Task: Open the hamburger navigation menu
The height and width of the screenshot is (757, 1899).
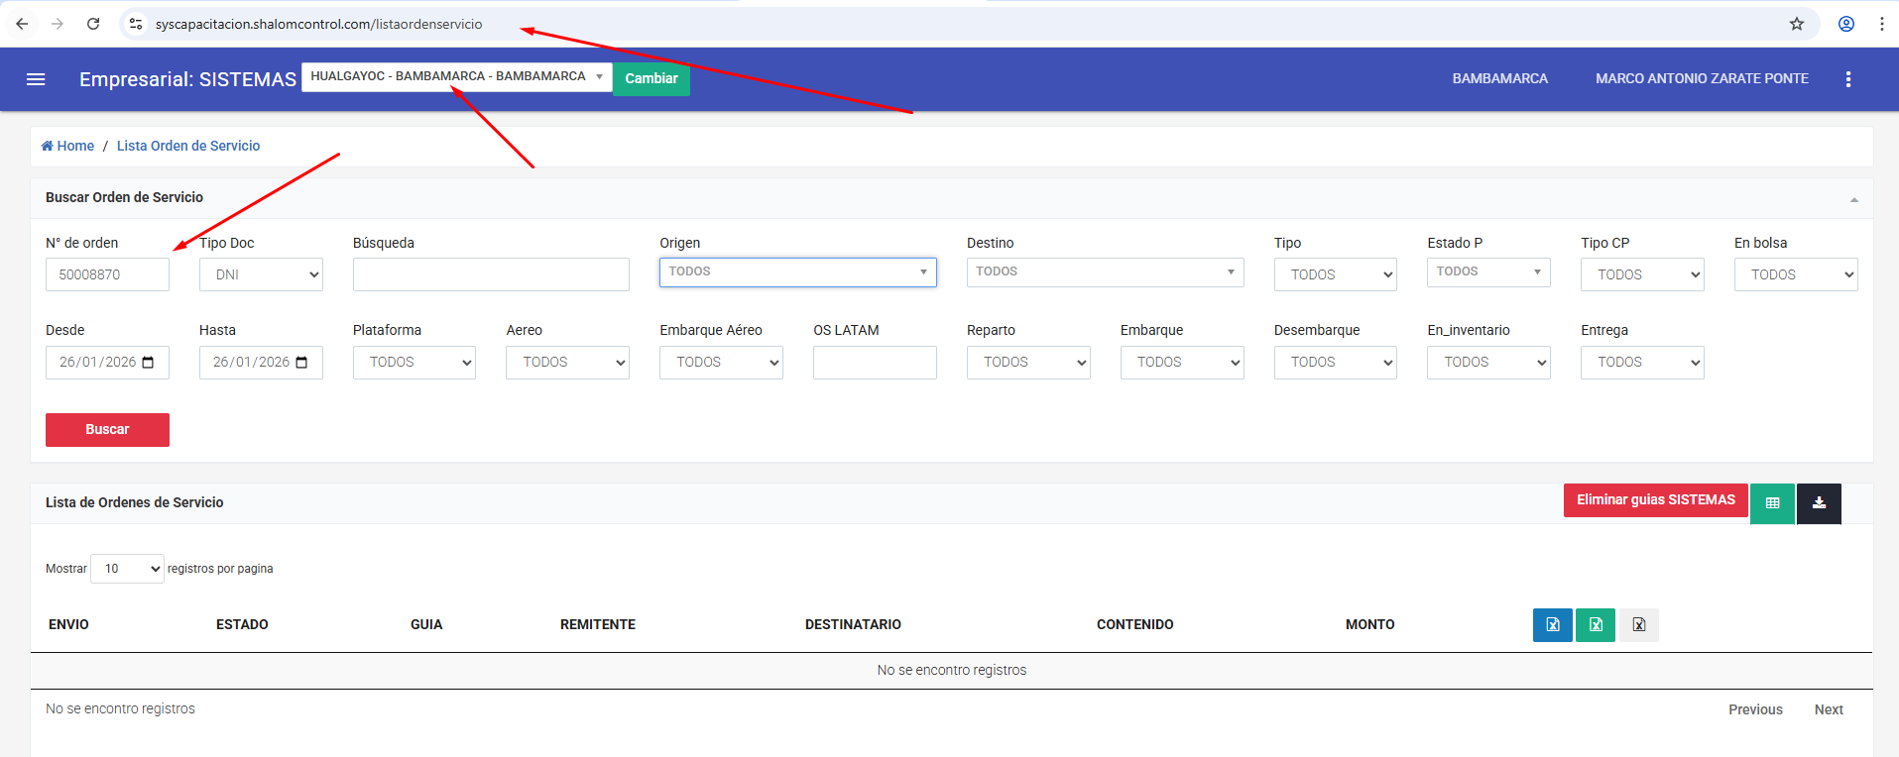Action: [36, 79]
